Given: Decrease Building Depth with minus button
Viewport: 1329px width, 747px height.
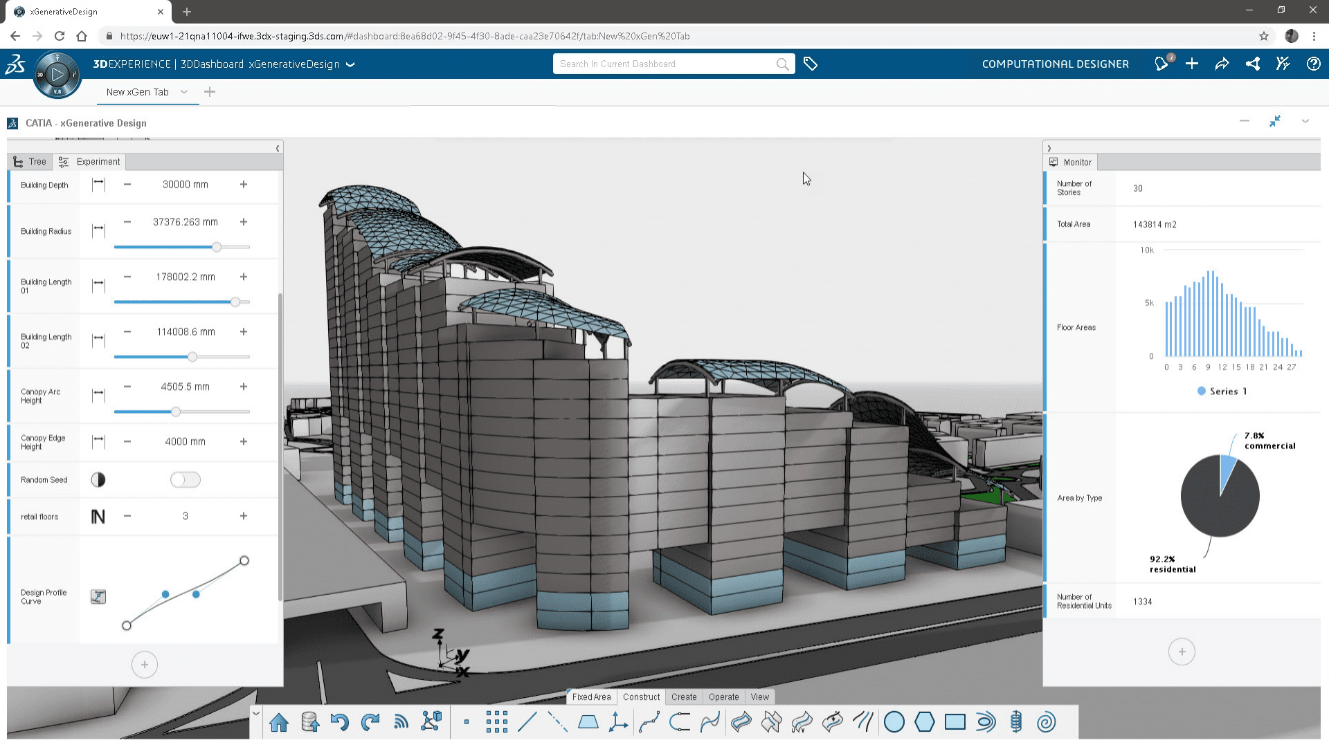Looking at the screenshot, I should click(127, 185).
